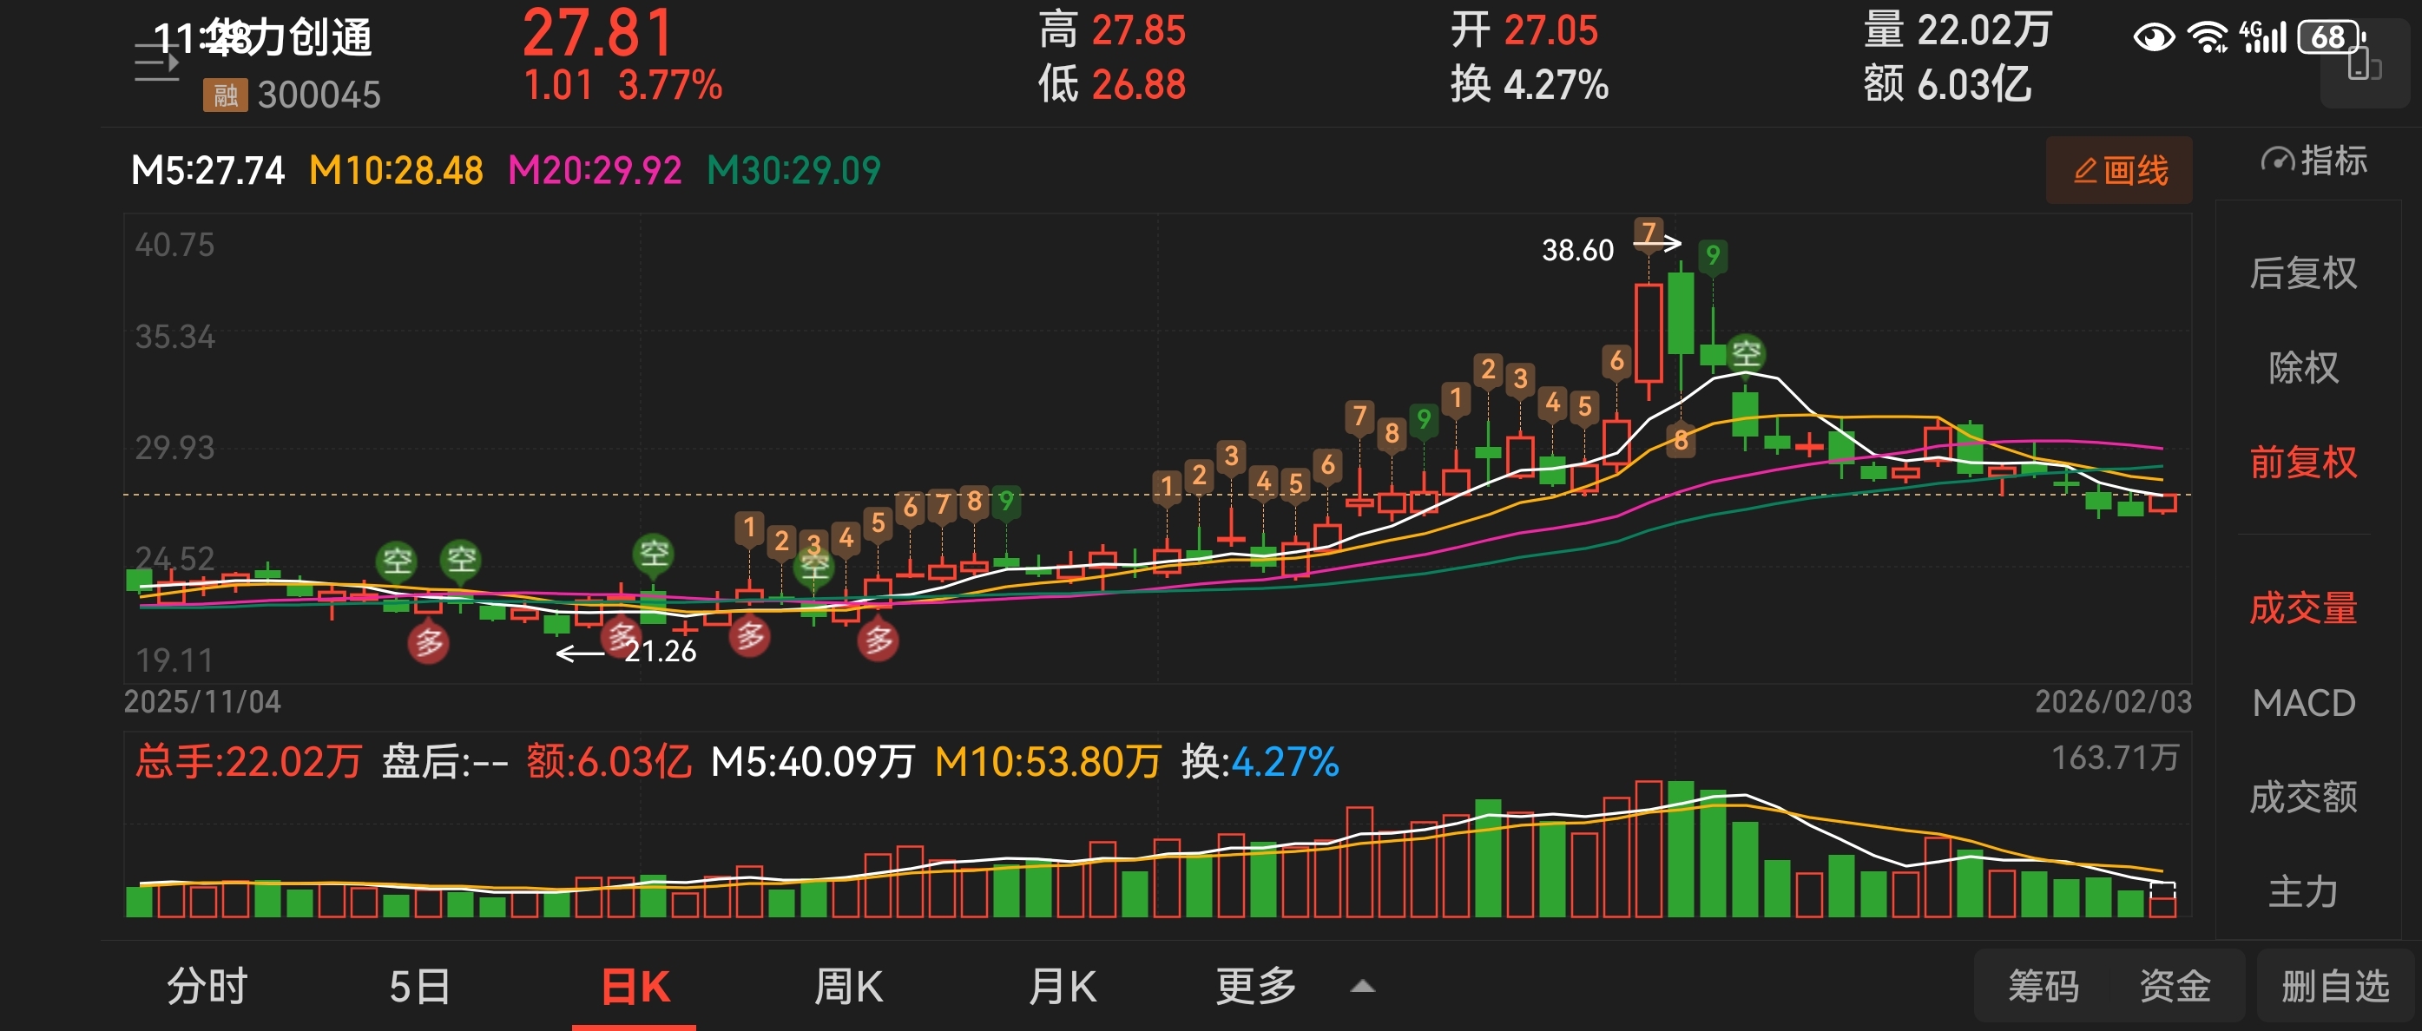The width and height of the screenshot is (2422, 1031).
Task: Switch to the 分时 tab
Action: [x=207, y=987]
